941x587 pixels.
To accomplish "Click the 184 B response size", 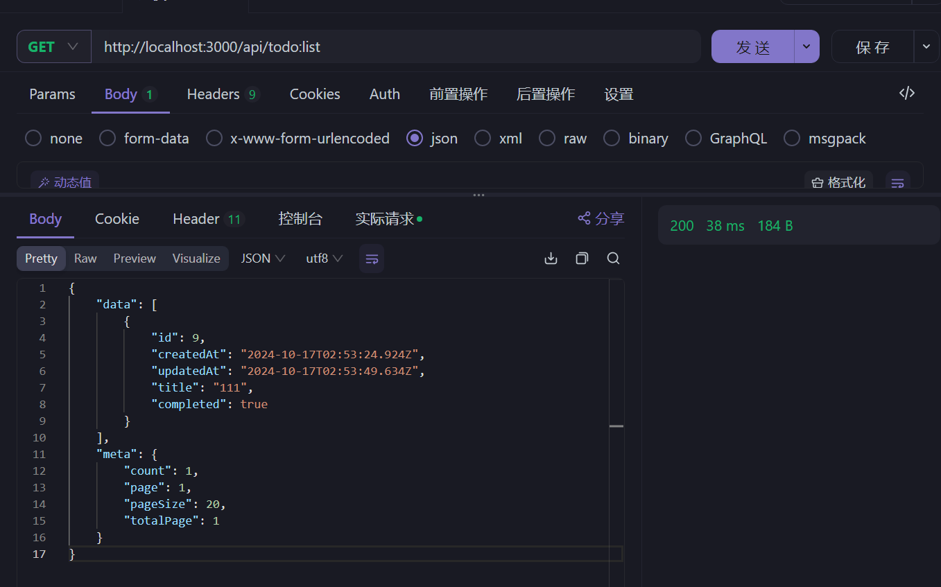I will [775, 226].
